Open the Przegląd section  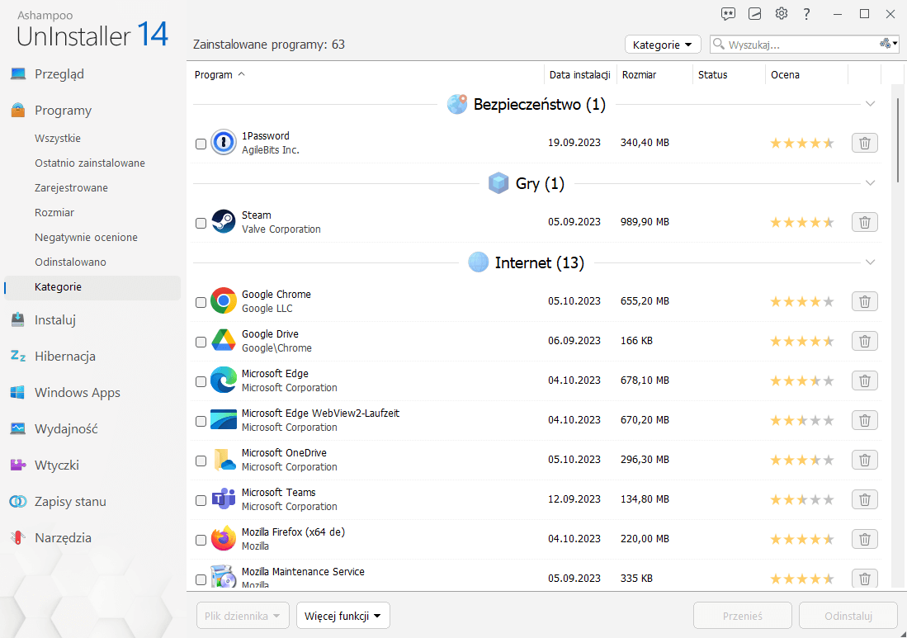tap(59, 74)
